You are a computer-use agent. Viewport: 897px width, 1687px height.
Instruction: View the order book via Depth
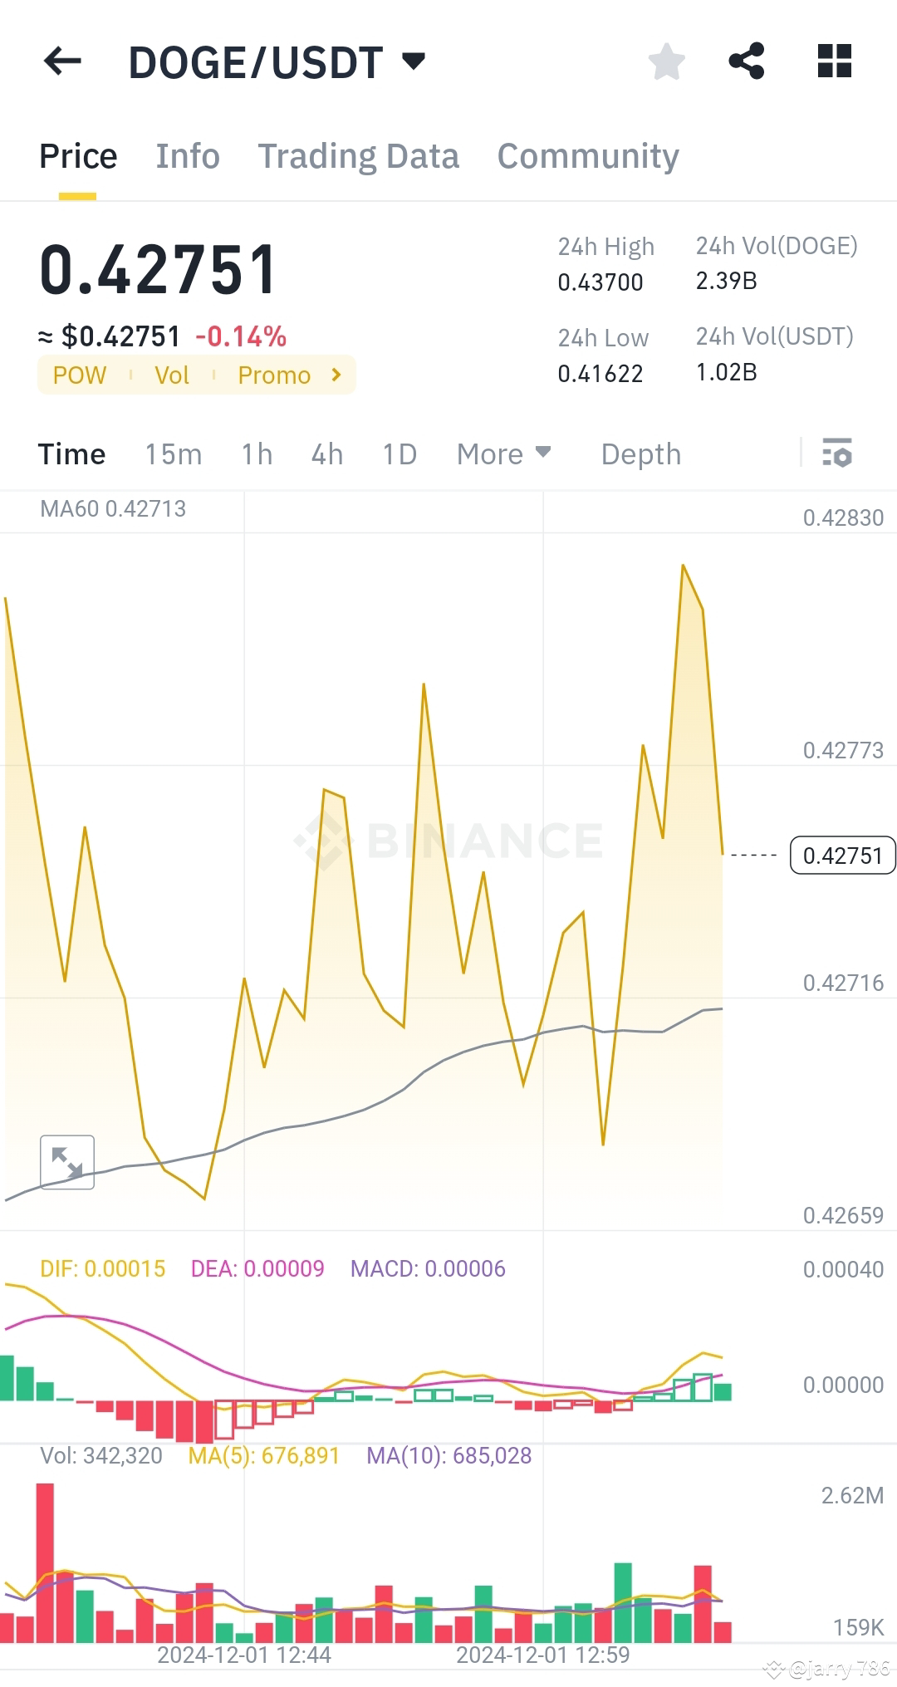point(640,454)
